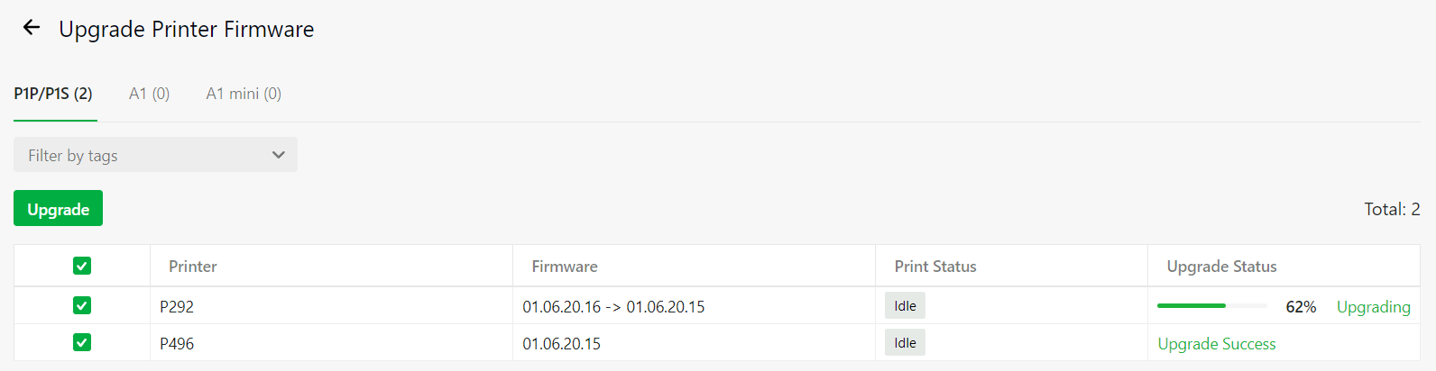Click the Print Status column header
Image resolution: width=1436 pixels, height=371 pixels.
click(935, 267)
